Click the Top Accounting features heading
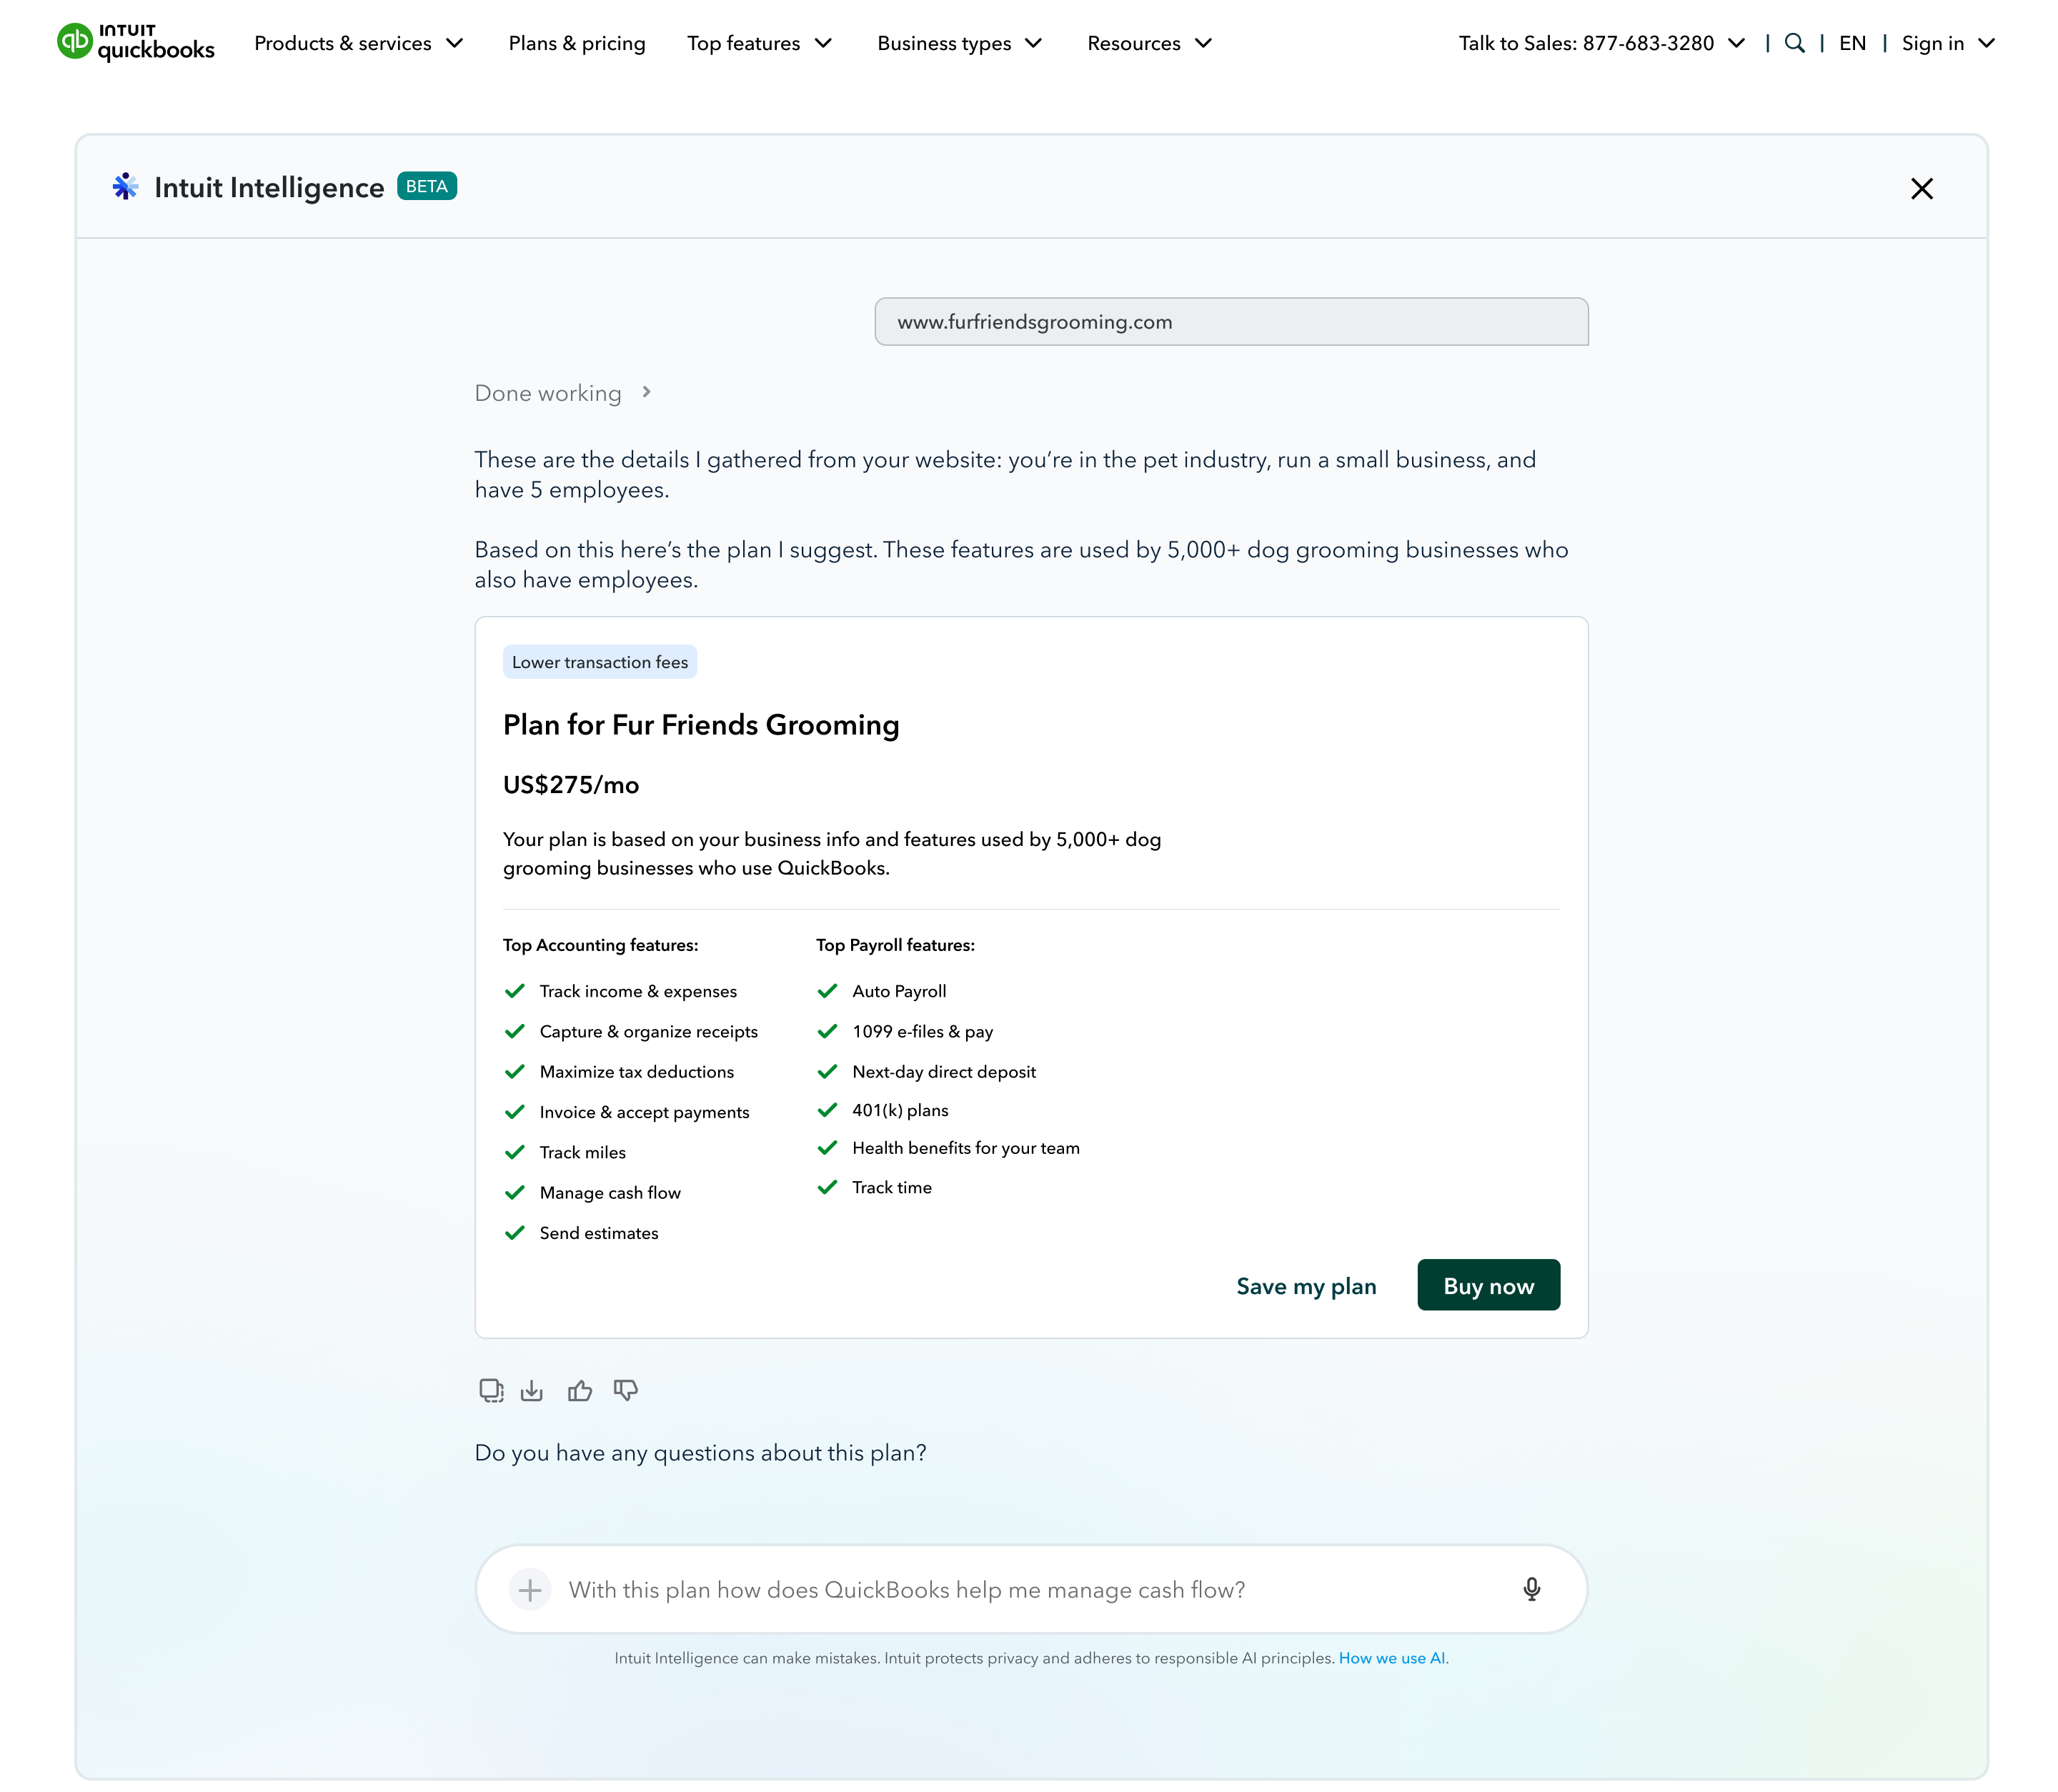 click(x=600, y=945)
